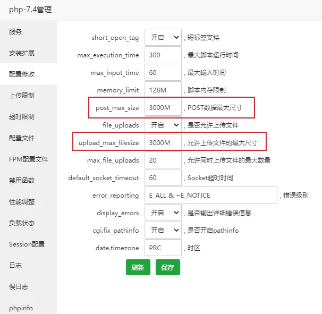Click the green 保存 button
Image resolution: width=322 pixels, height=314 pixels.
(168, 267)
